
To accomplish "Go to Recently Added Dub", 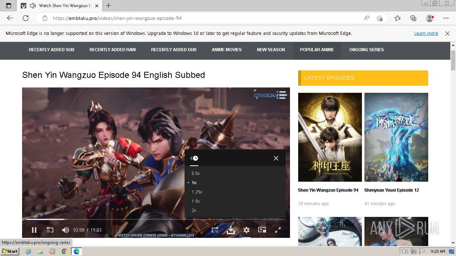I will click(x=174, y=50).
